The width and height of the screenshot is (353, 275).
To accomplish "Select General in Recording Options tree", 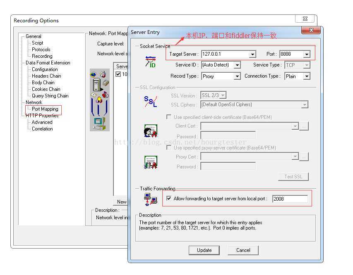I will 34,36.
